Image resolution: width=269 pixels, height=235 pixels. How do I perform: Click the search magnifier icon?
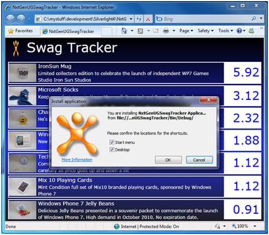coord(254,19)
